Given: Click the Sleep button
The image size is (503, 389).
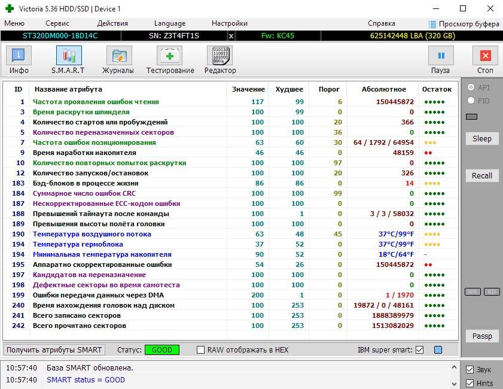Looking at the screenshot, I should coord(482,139).
